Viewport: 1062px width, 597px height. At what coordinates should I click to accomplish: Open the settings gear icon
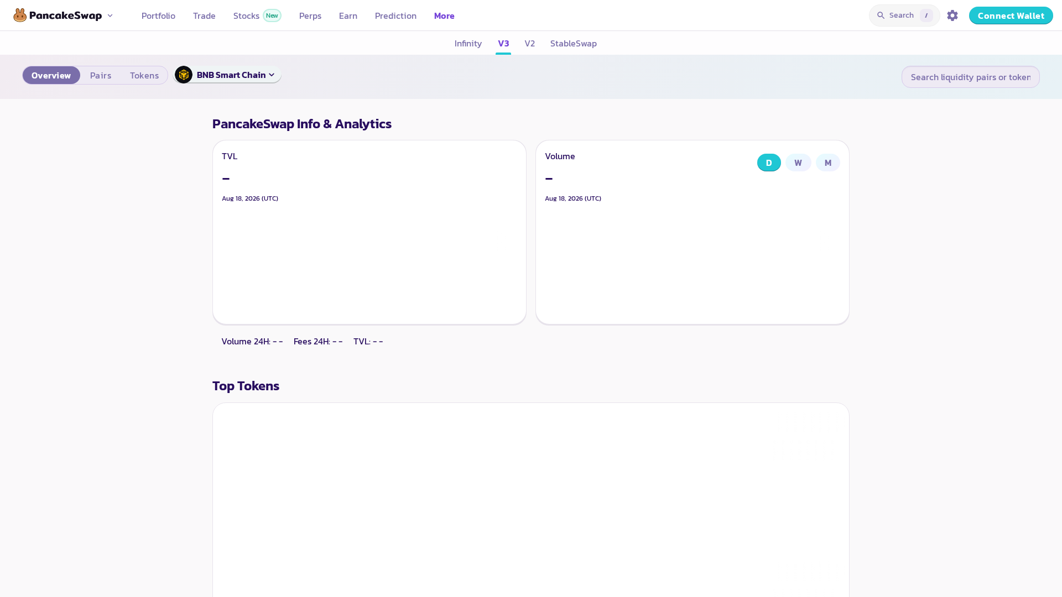952,15
